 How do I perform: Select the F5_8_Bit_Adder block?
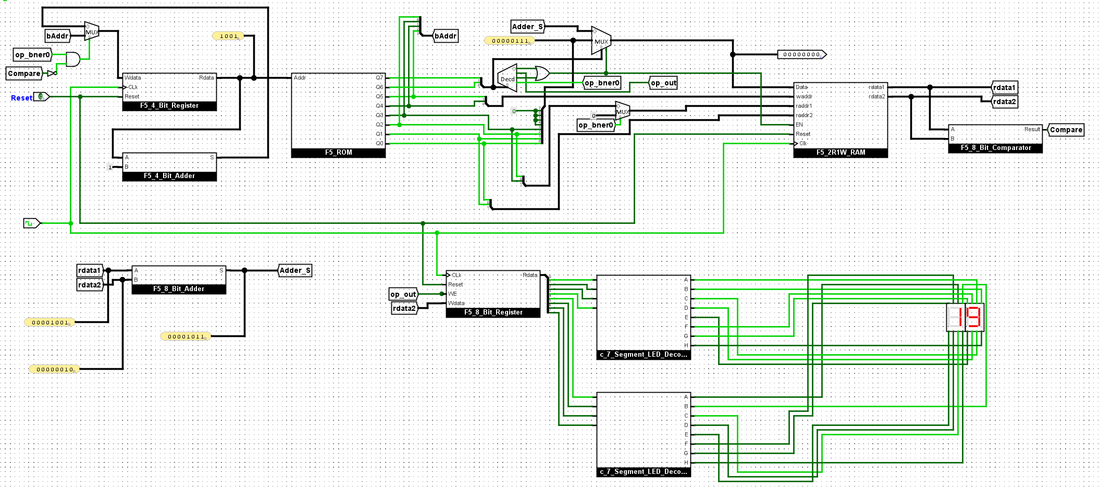click(179, 280)
